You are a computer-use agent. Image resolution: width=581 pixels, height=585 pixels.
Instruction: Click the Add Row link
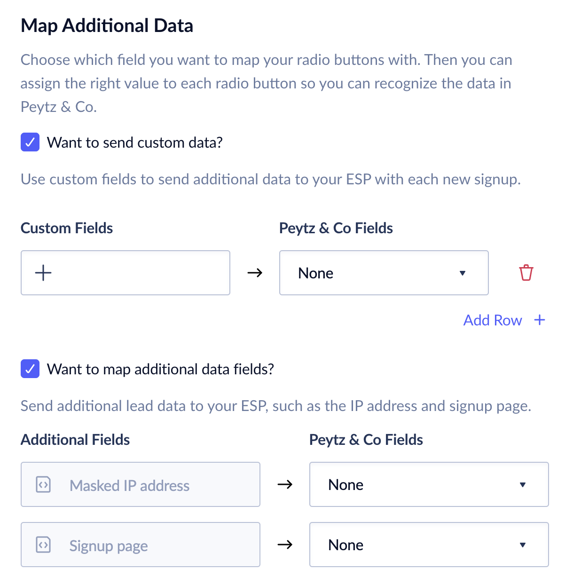(x=493, y=320)
